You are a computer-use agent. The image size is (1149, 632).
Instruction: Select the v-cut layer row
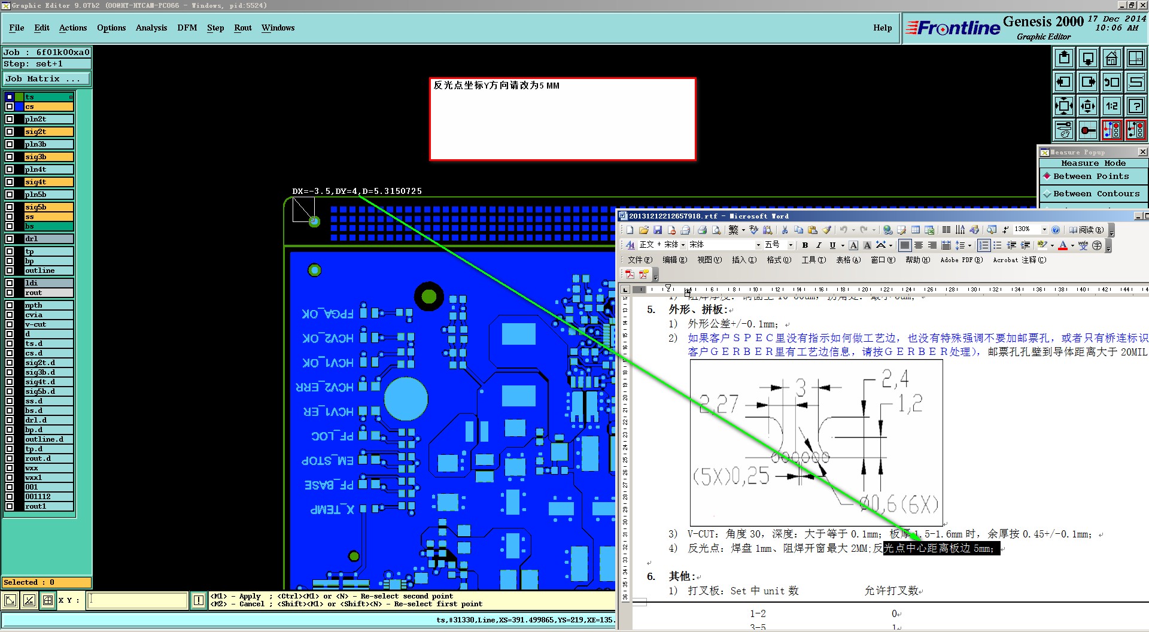[x=48, y=324]
